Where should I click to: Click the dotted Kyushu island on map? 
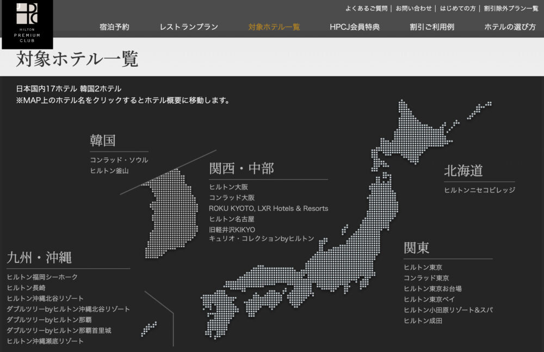[x=219, y=315]
